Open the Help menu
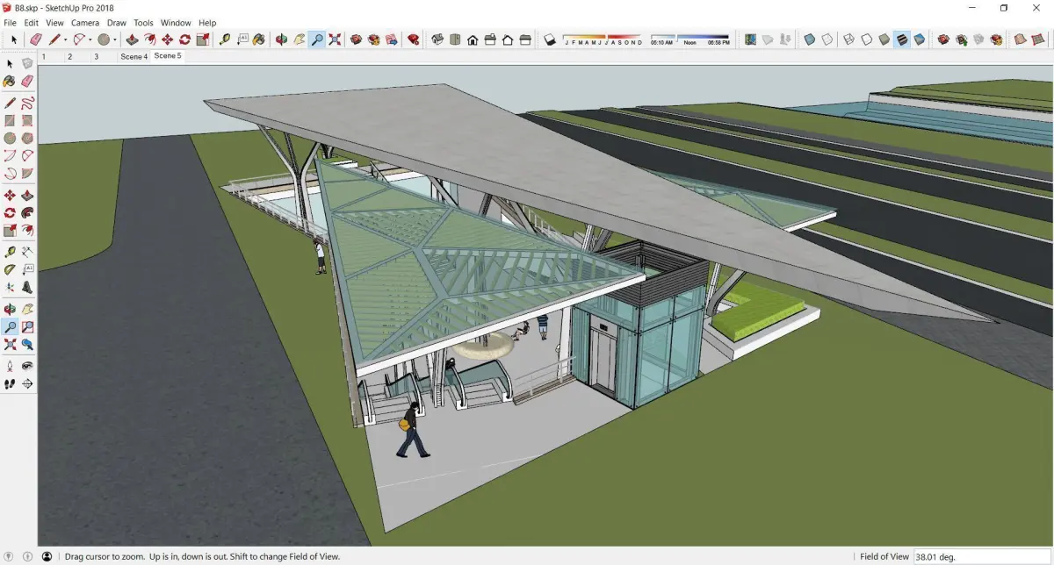1054x565 pixels. tap(207, 23)
